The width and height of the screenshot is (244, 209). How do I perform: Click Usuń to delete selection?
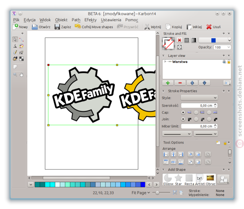[x=213, y=27]
